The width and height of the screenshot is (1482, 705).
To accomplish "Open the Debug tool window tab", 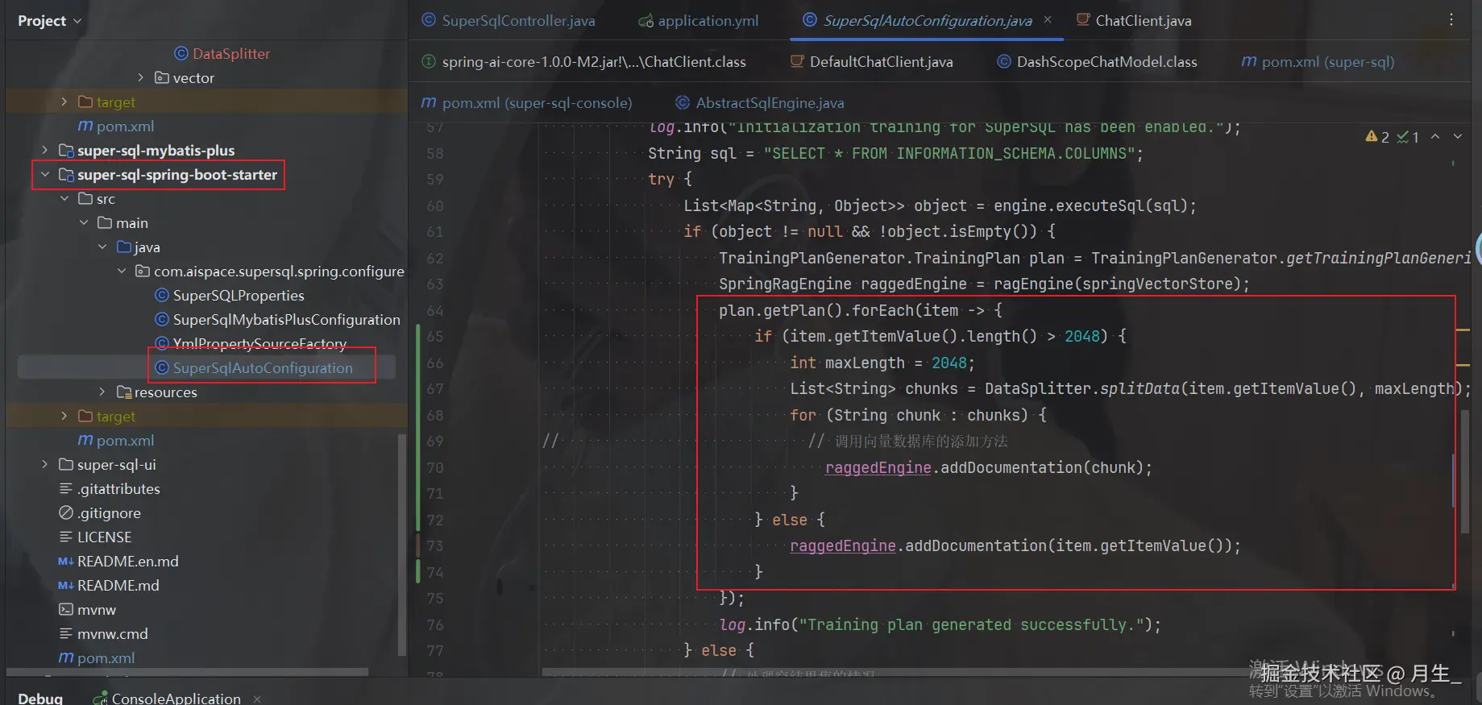I will pos(40,698).
